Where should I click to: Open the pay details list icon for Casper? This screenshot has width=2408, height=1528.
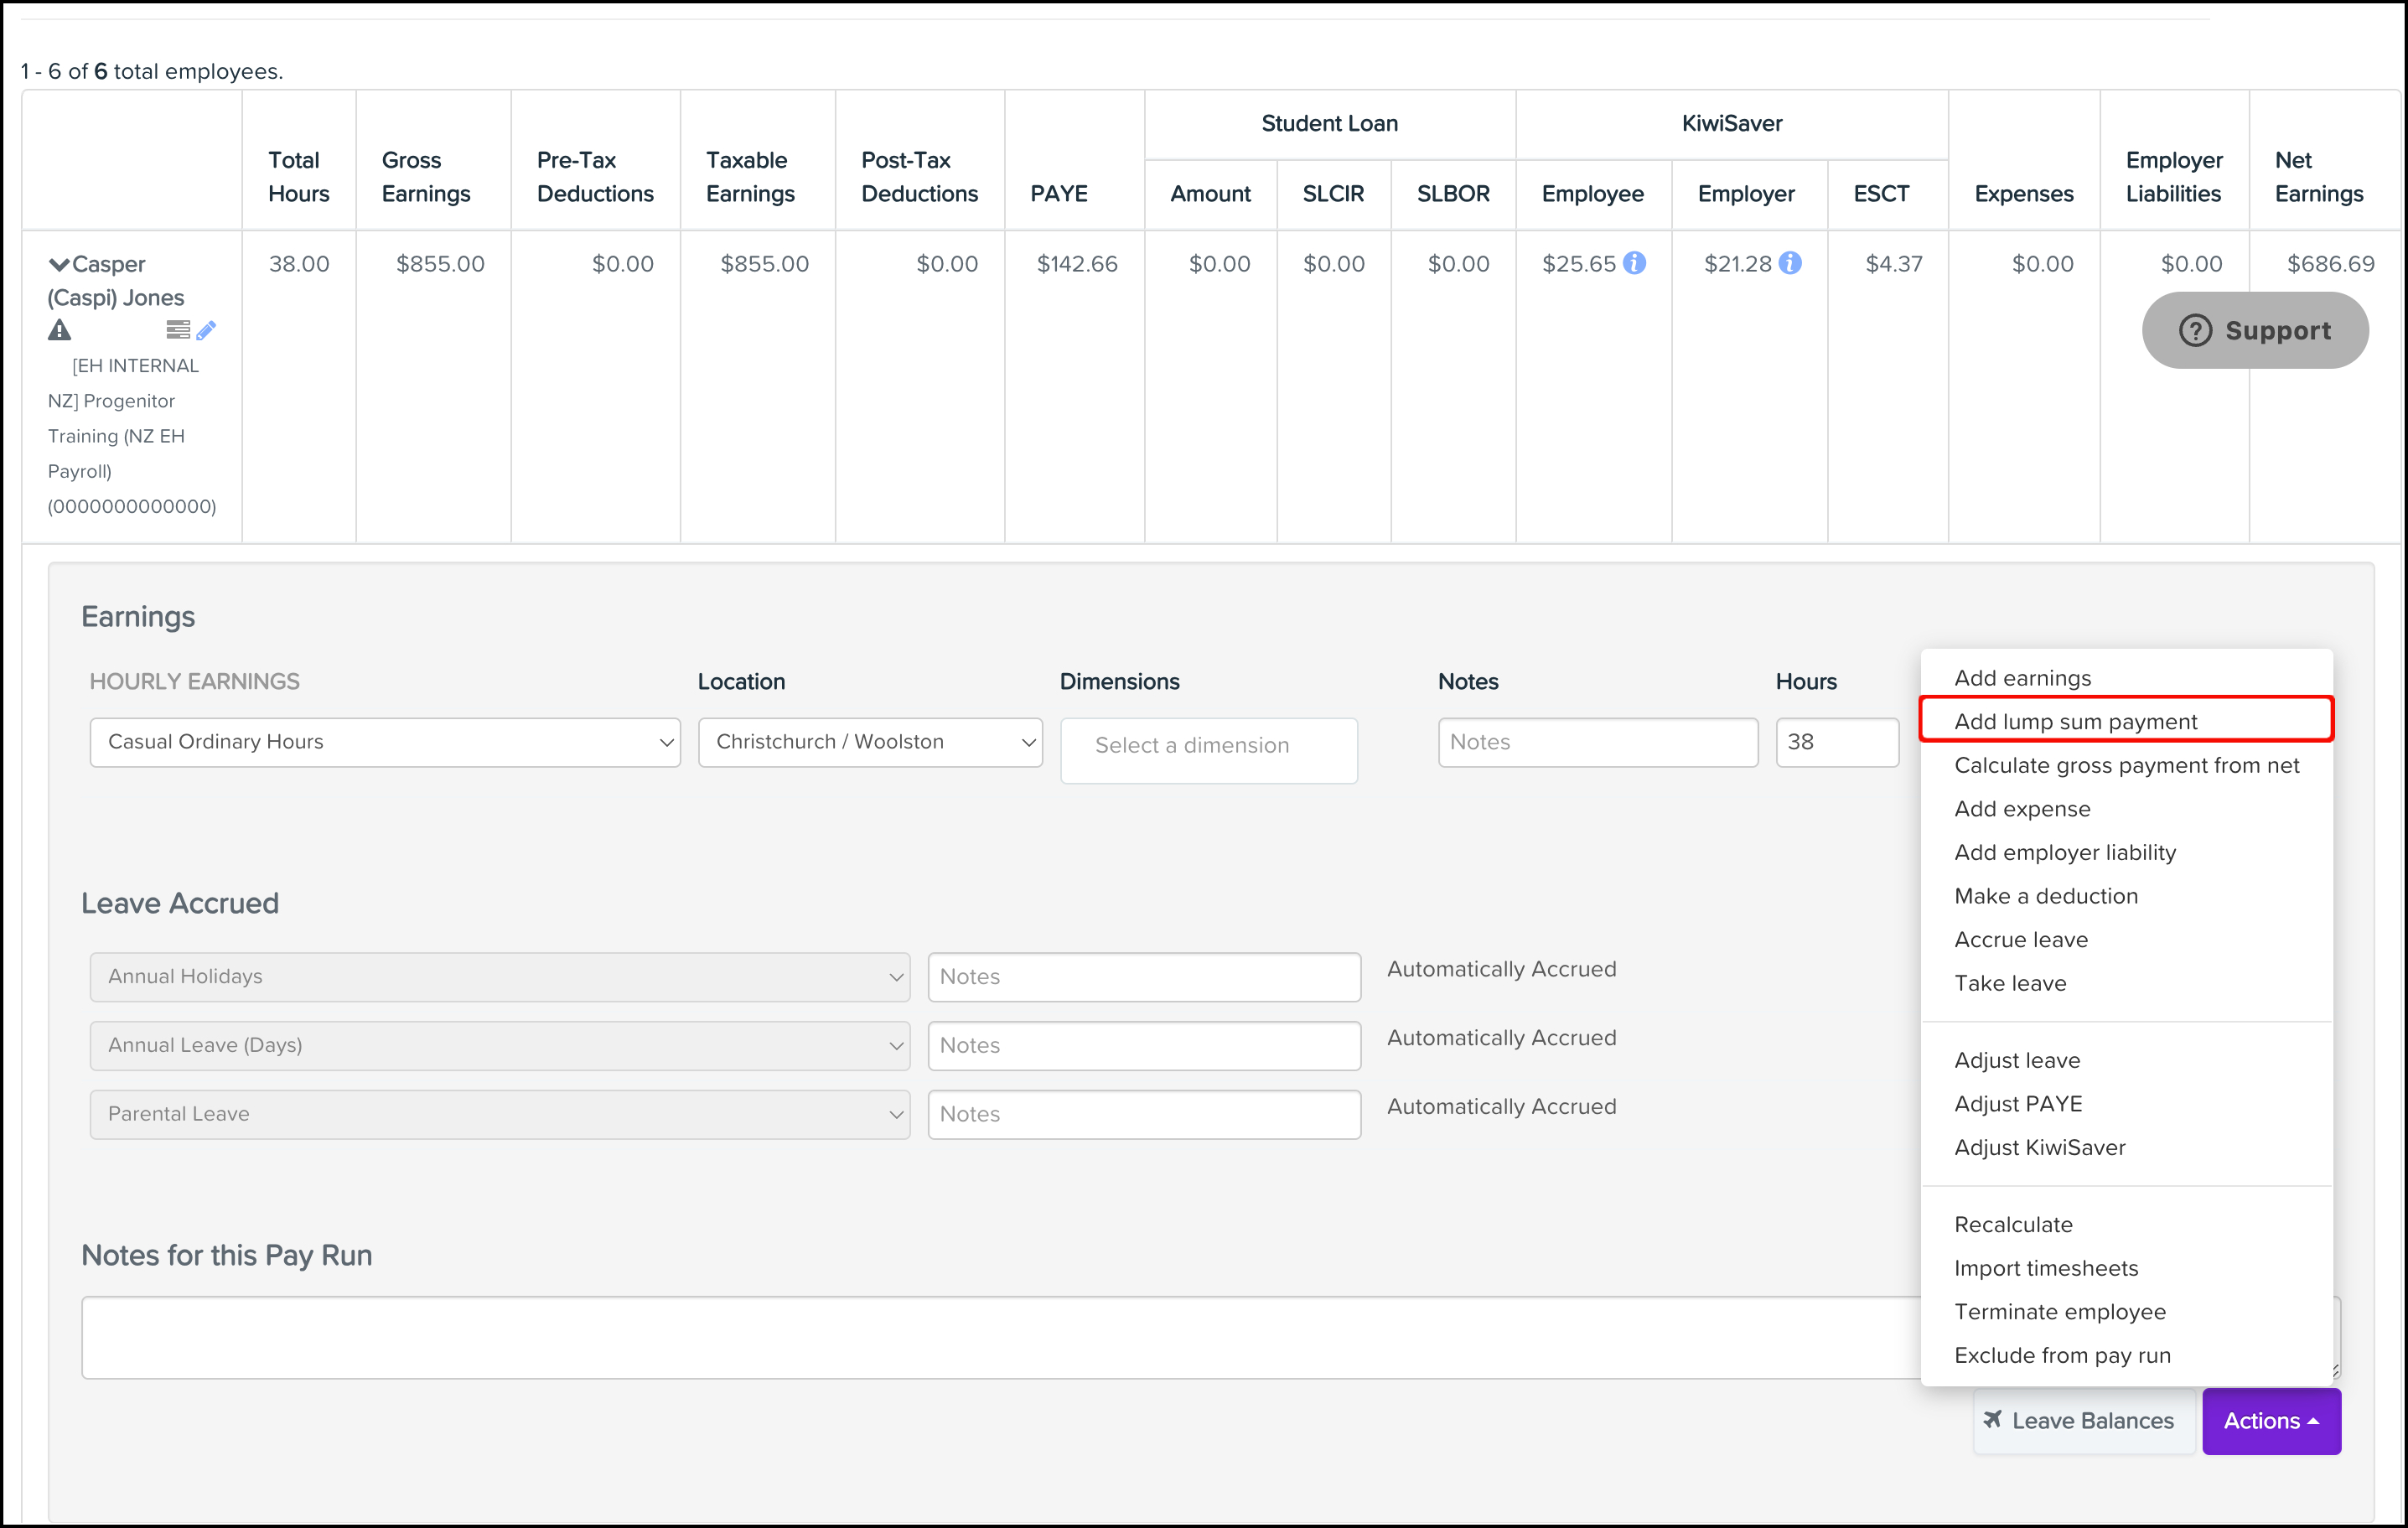(x=178, y=330)
